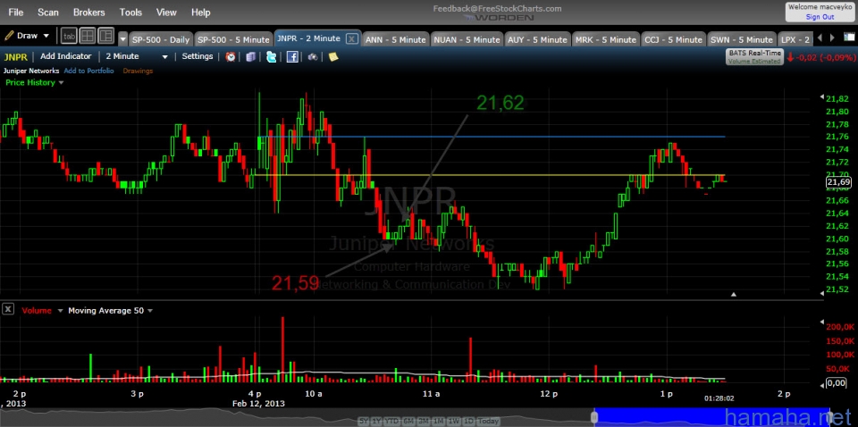Open the Help menu

[201, 12]
